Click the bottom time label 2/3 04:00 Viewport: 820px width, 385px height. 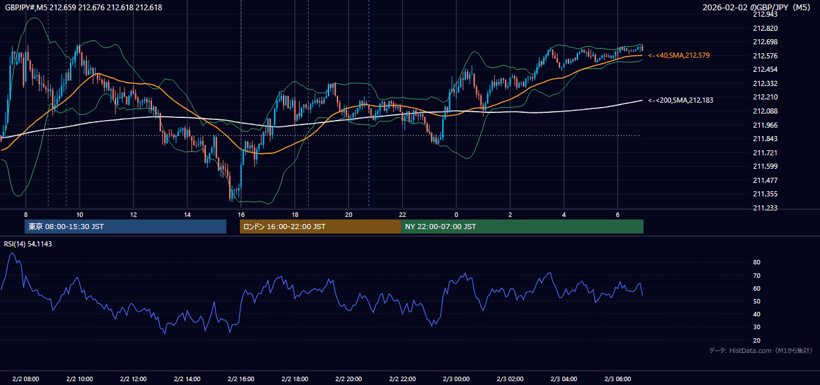564,379
